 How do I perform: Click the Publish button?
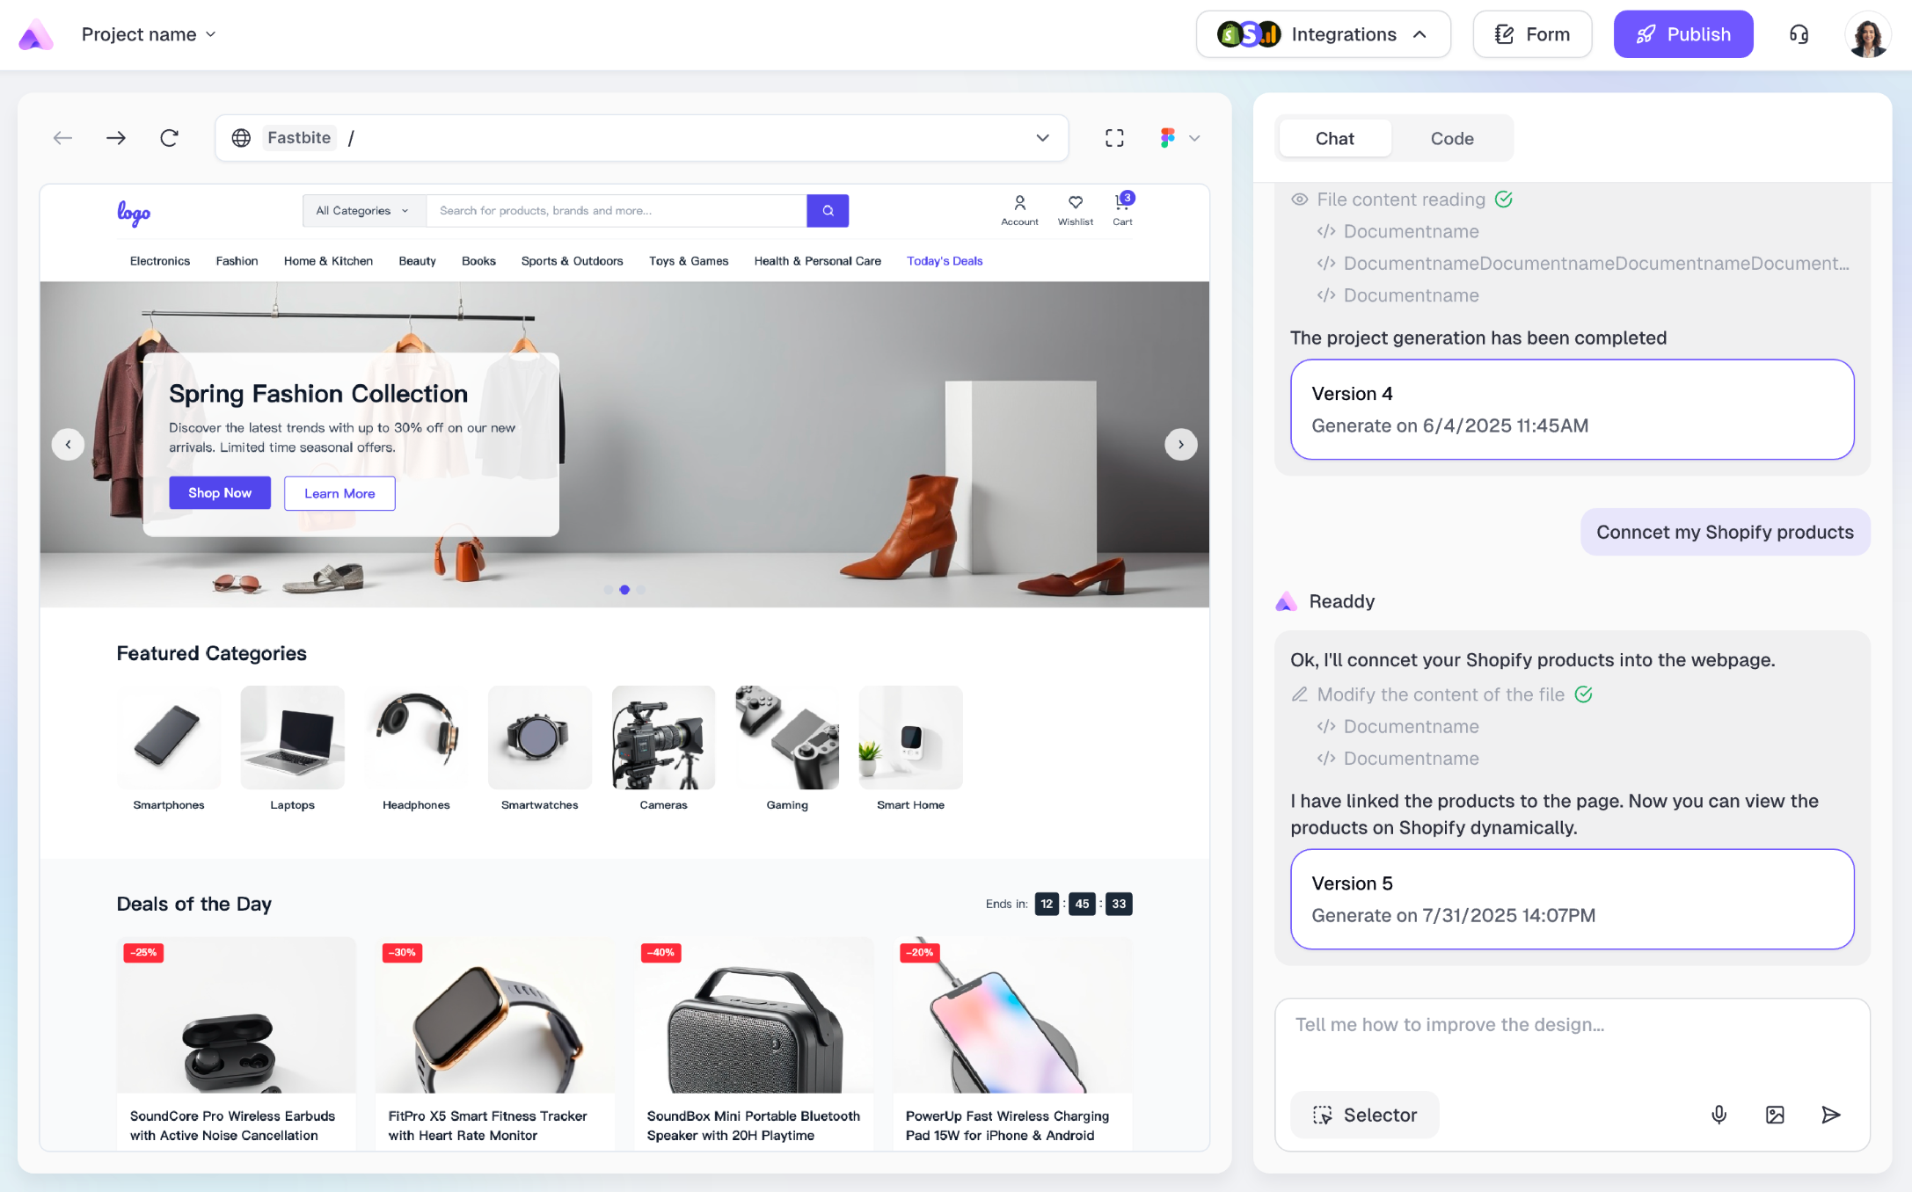click(x=1682, y=34)
